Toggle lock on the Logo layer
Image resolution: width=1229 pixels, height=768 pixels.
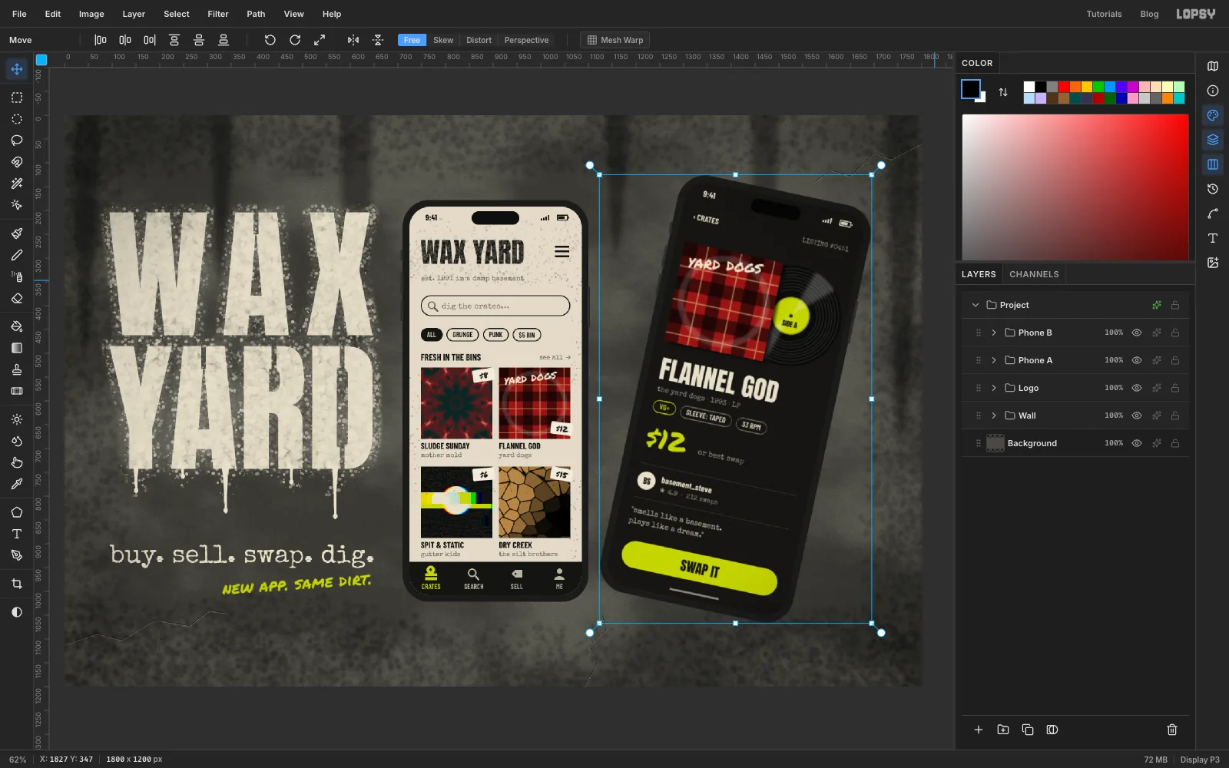tap(1175, 388)
